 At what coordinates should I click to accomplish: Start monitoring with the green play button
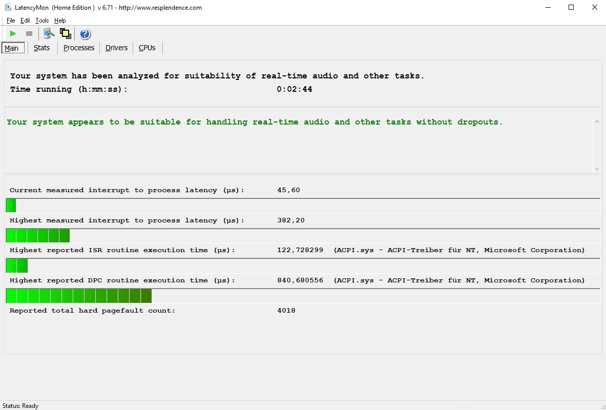[x=13, y=34]
